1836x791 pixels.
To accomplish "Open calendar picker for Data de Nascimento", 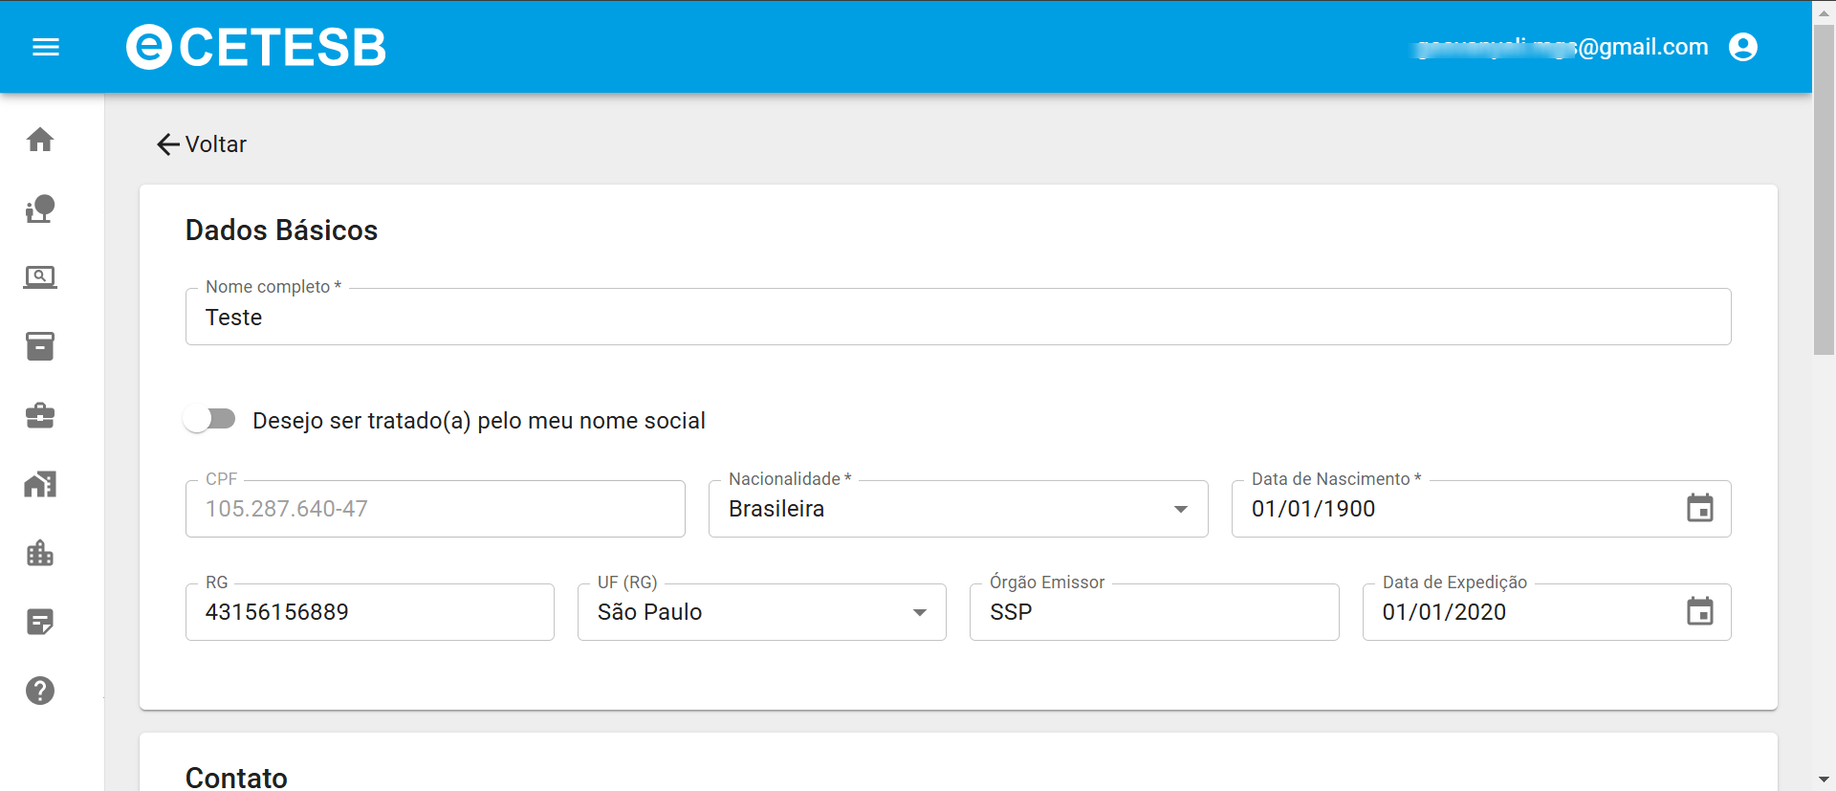I will (1699, 509).
